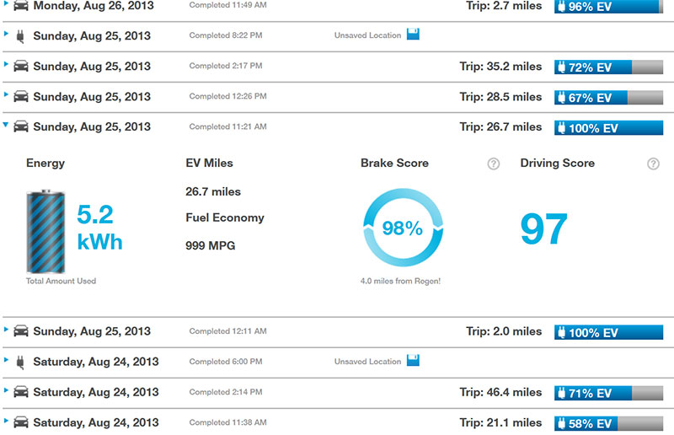Expand the Monday, Aug 26 trip row
This screenshot has height=435, width=674.
(7, 4)
